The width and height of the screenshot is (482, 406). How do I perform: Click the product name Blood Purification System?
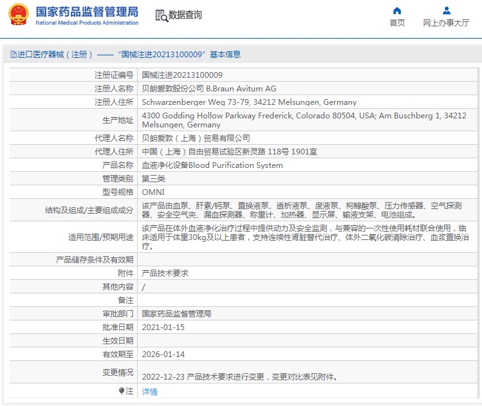point(236,165)
